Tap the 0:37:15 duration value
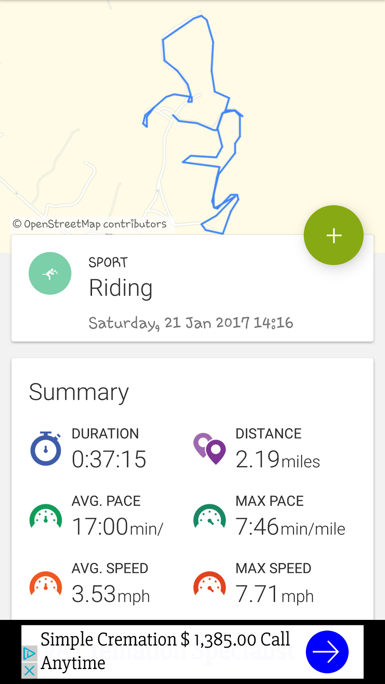 point(109,459)
